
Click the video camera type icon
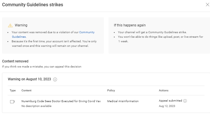pos(12,102)
